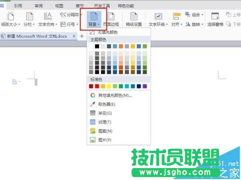Click the 背景 background icon

pos(94,17)
